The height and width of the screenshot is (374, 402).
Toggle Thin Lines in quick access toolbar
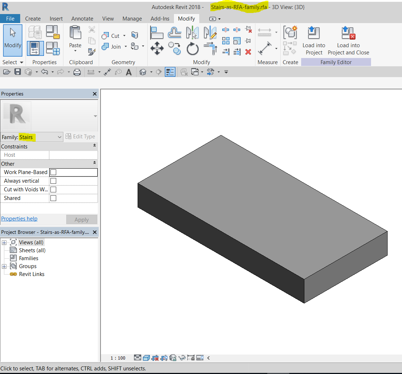pos(170,72)
